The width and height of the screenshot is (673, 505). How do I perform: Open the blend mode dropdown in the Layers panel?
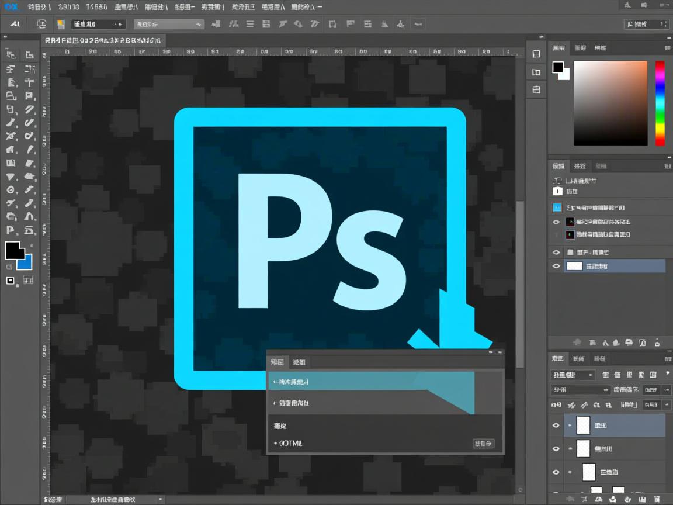point(573,375)
